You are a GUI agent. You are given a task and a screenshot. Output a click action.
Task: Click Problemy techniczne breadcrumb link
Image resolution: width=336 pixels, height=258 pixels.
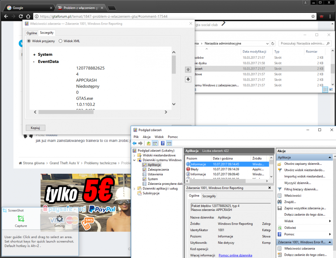(x=100, y=163)
